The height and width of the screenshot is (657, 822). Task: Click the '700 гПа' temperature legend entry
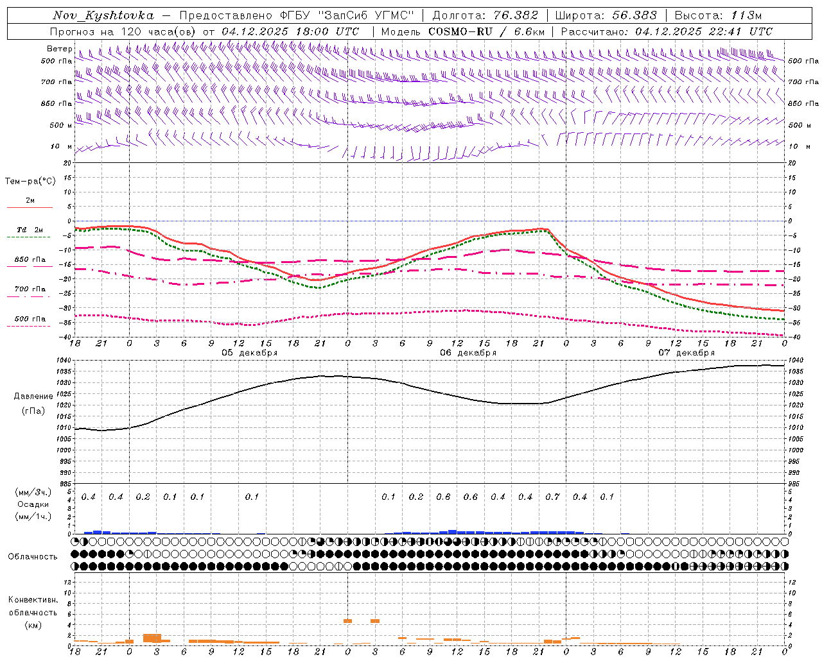tap(30, 289)
